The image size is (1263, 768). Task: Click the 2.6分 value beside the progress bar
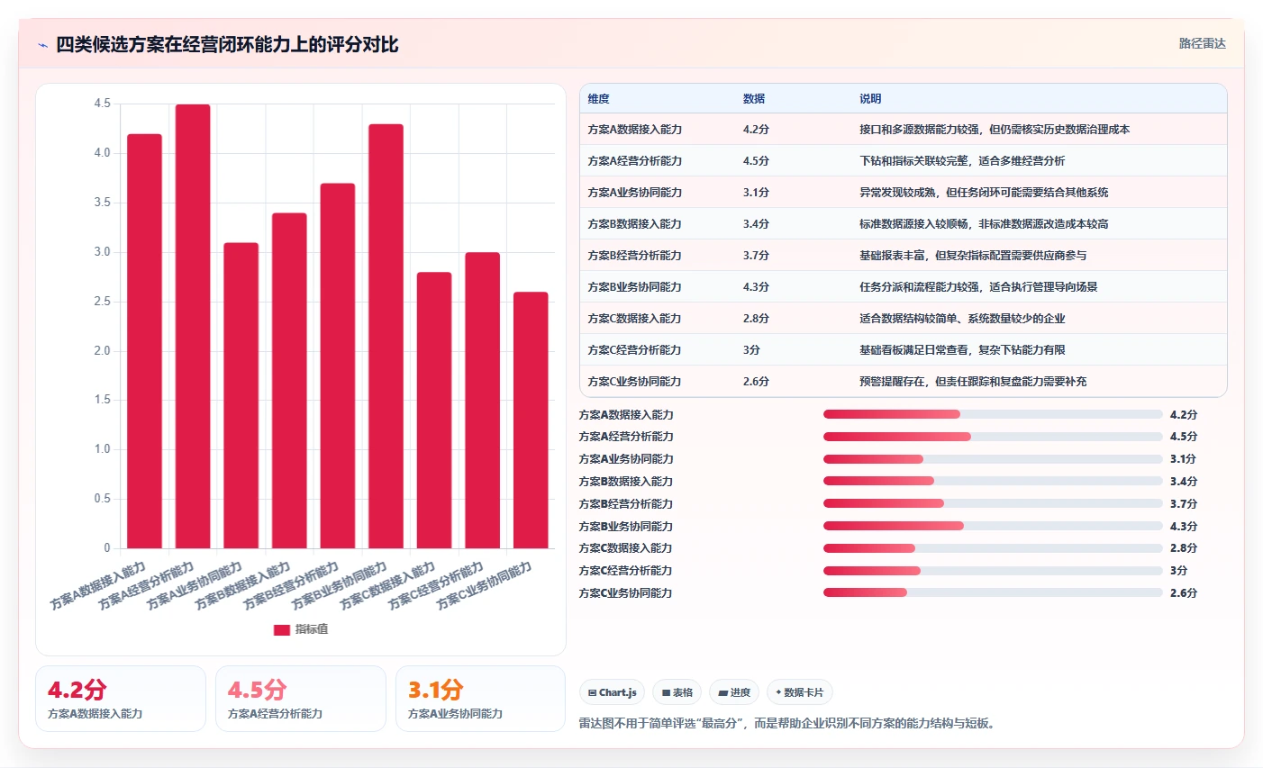click(x=1184, y=593)
